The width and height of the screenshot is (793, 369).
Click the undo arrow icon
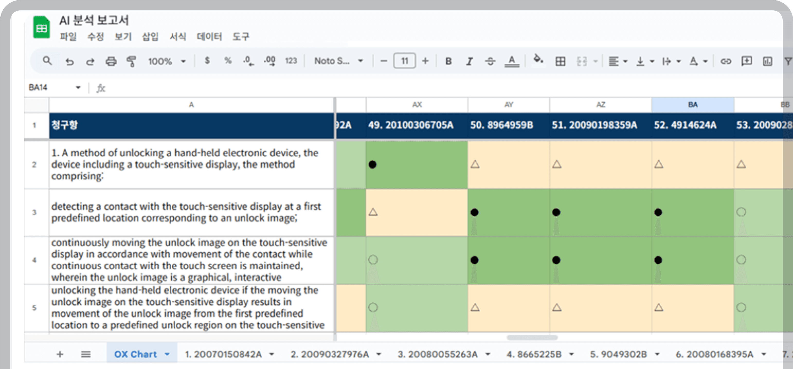point(70,61)
